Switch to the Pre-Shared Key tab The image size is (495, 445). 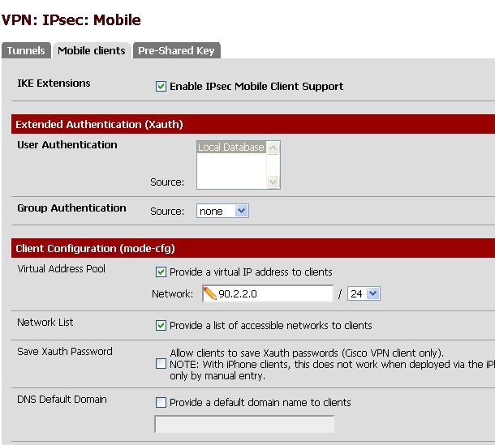click(176, 50)
